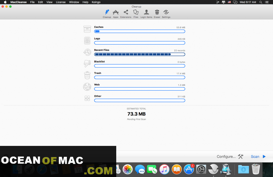The width and height of the screenshot is (273, 177).
Task: Open Messages in the Dock
Action: (x=140, y=169)
